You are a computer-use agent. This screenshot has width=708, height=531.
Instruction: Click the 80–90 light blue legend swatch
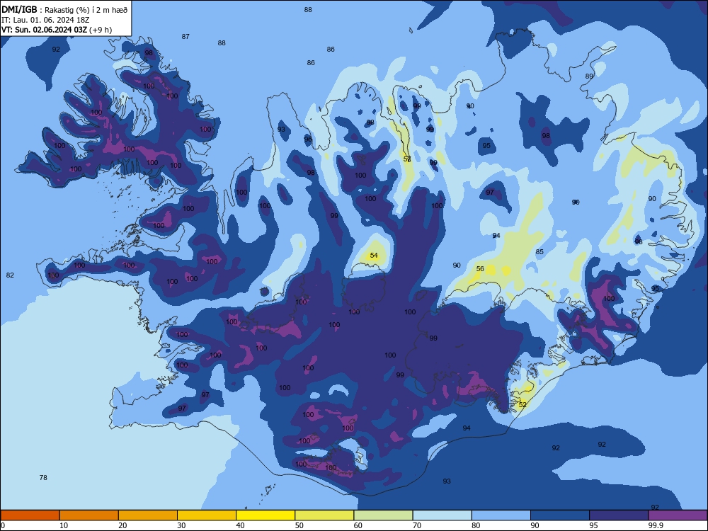coord(501,515)
